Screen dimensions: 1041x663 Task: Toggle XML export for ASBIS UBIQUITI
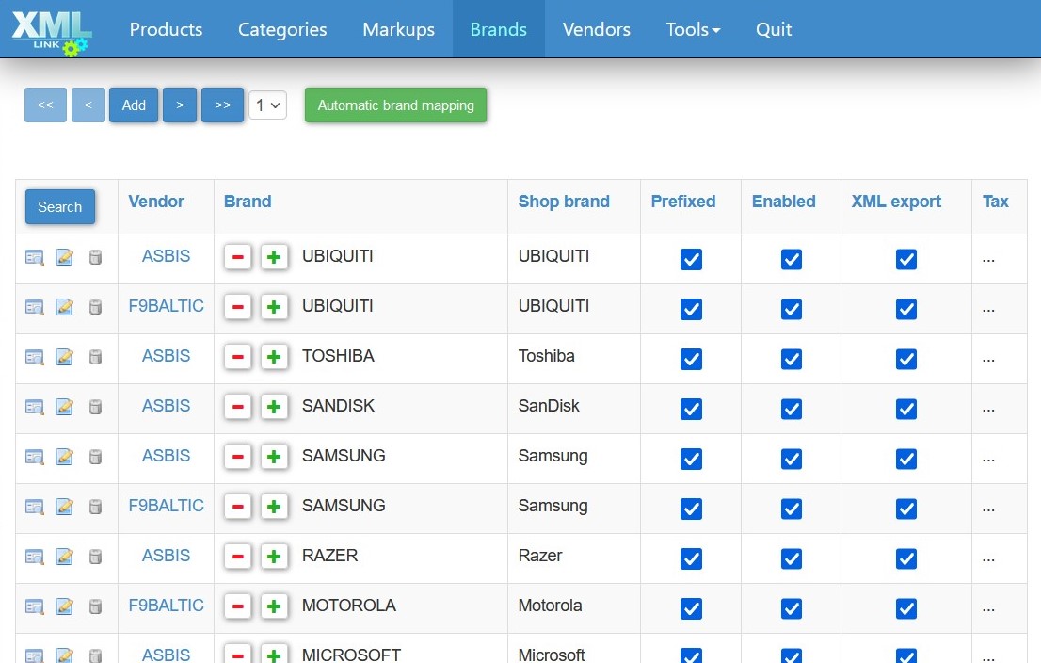click(x=906, y=259)
